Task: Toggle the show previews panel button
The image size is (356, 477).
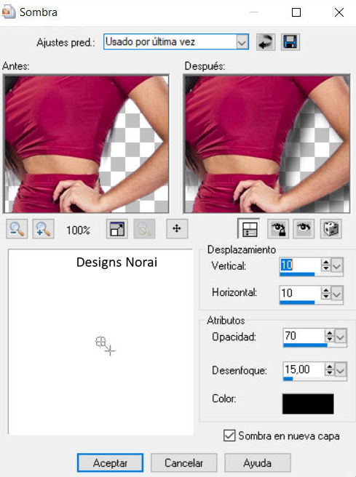Action: (x=249, y=229)
